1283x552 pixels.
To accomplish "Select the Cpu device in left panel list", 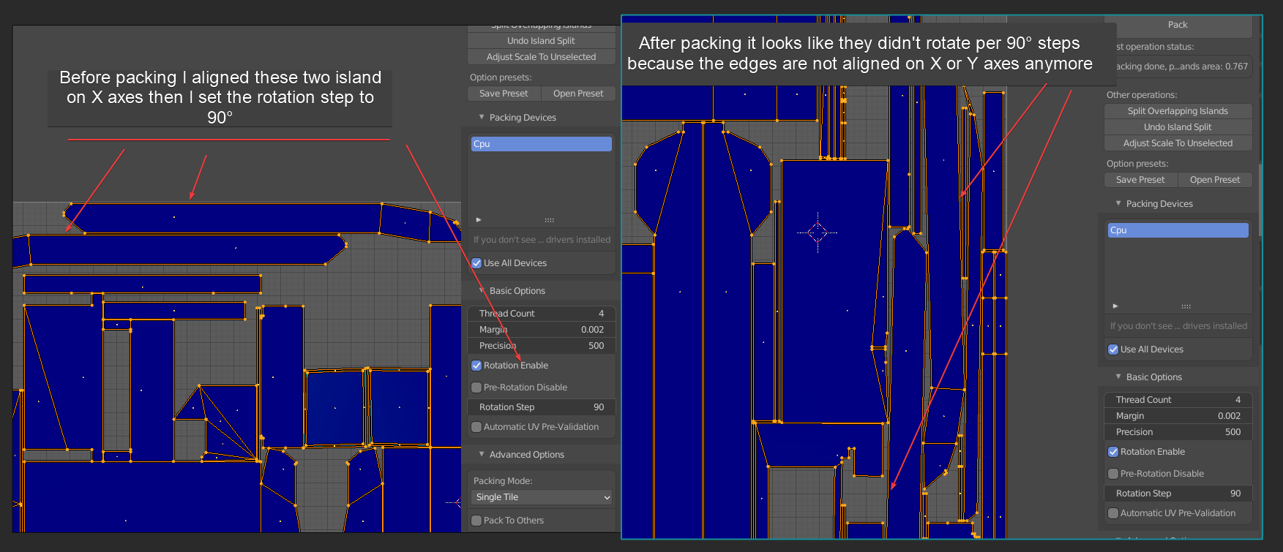I will [541, 144].
